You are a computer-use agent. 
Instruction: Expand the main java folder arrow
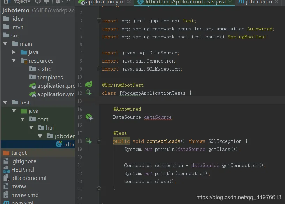tap(14, 52)
